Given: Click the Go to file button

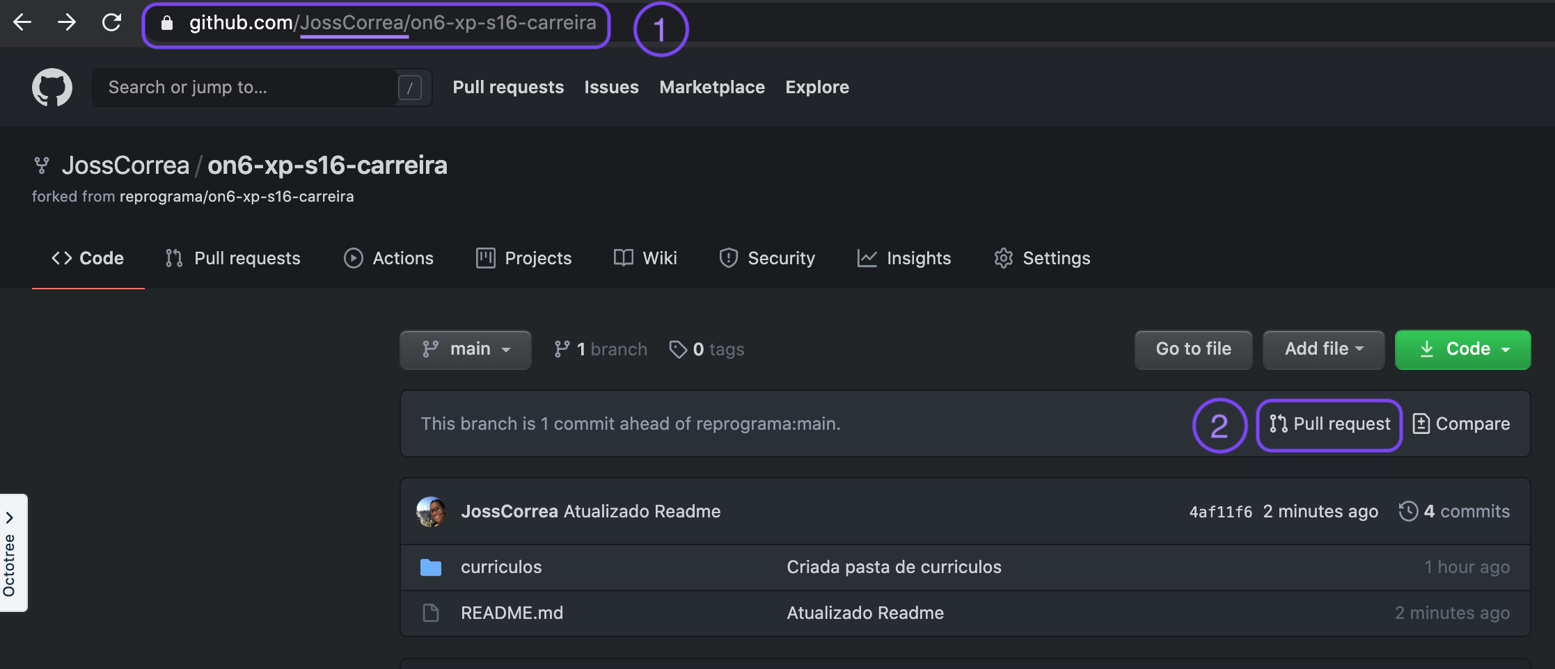Looking at the screenshot, I should 1193,349.
